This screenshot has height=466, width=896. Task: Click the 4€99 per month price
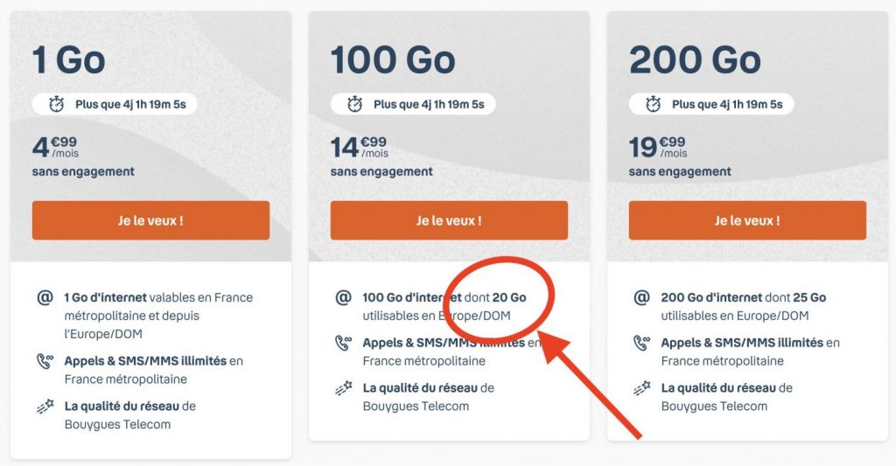pyautogui.click(x=54, y=146)
